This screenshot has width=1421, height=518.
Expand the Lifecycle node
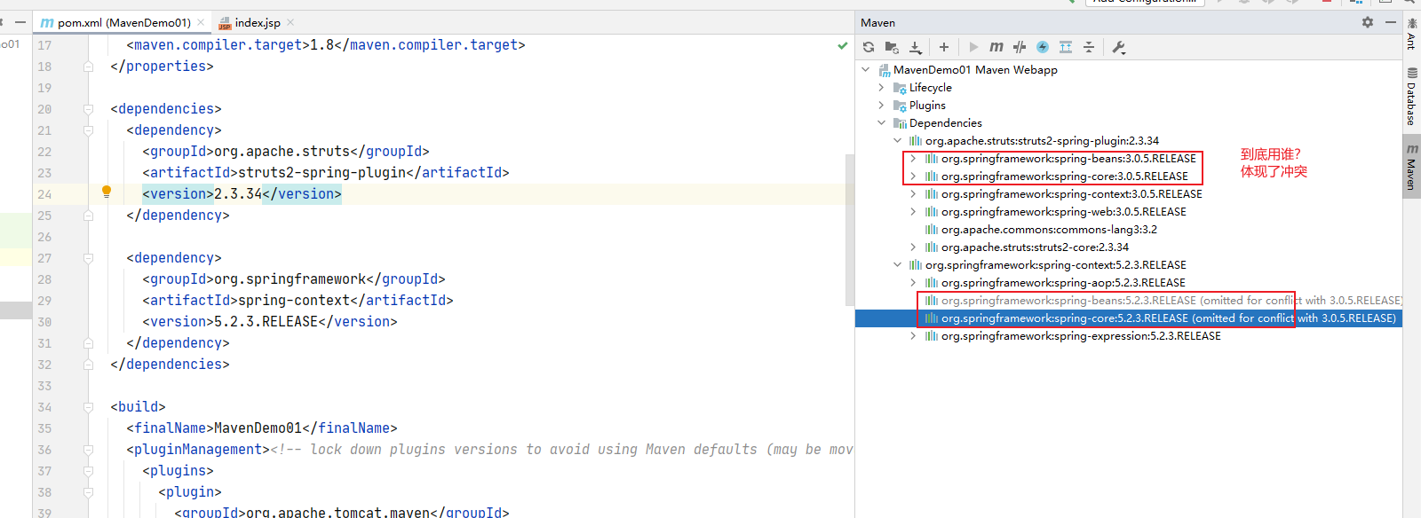coord(881,87)
